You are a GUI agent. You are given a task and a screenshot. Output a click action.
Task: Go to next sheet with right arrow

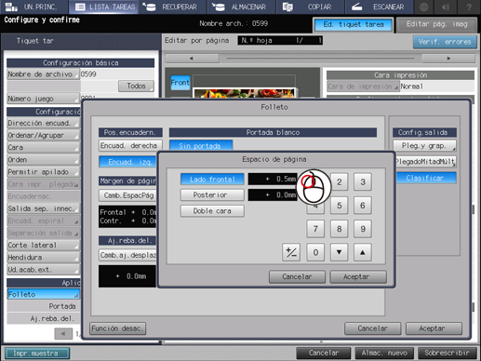coord(448,59)
